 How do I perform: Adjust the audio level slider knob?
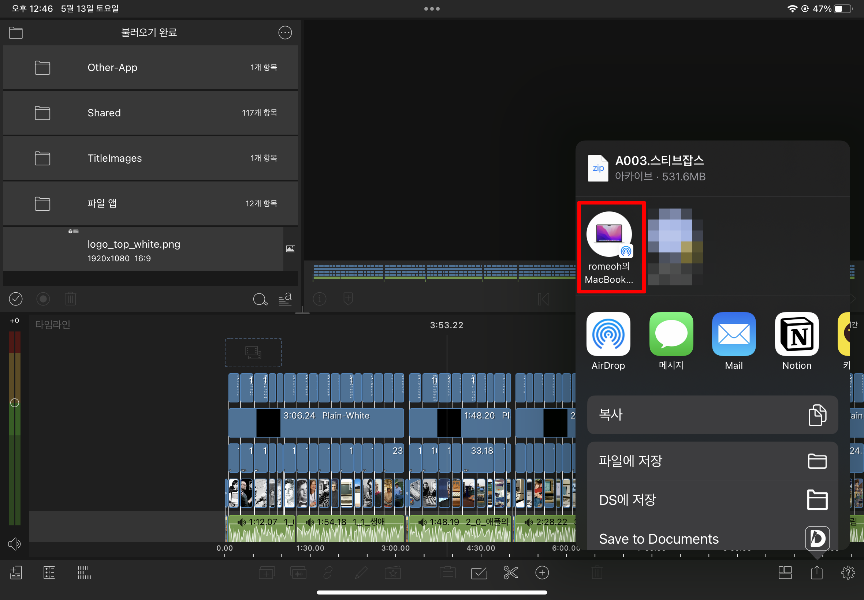(x=14, y=403)
